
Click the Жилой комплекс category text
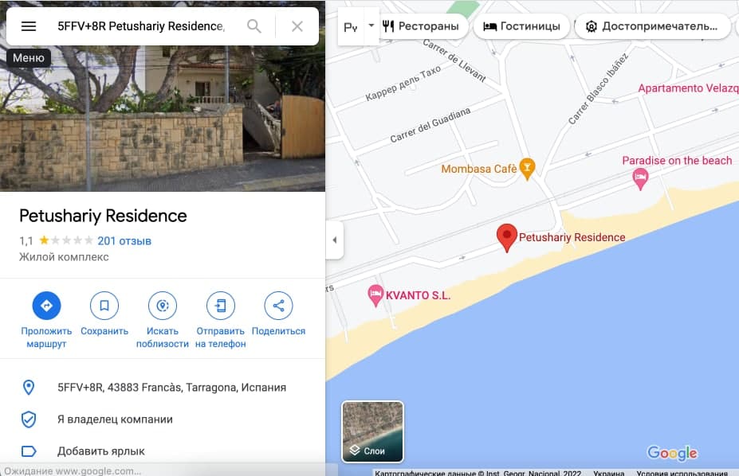pos(64,257)
